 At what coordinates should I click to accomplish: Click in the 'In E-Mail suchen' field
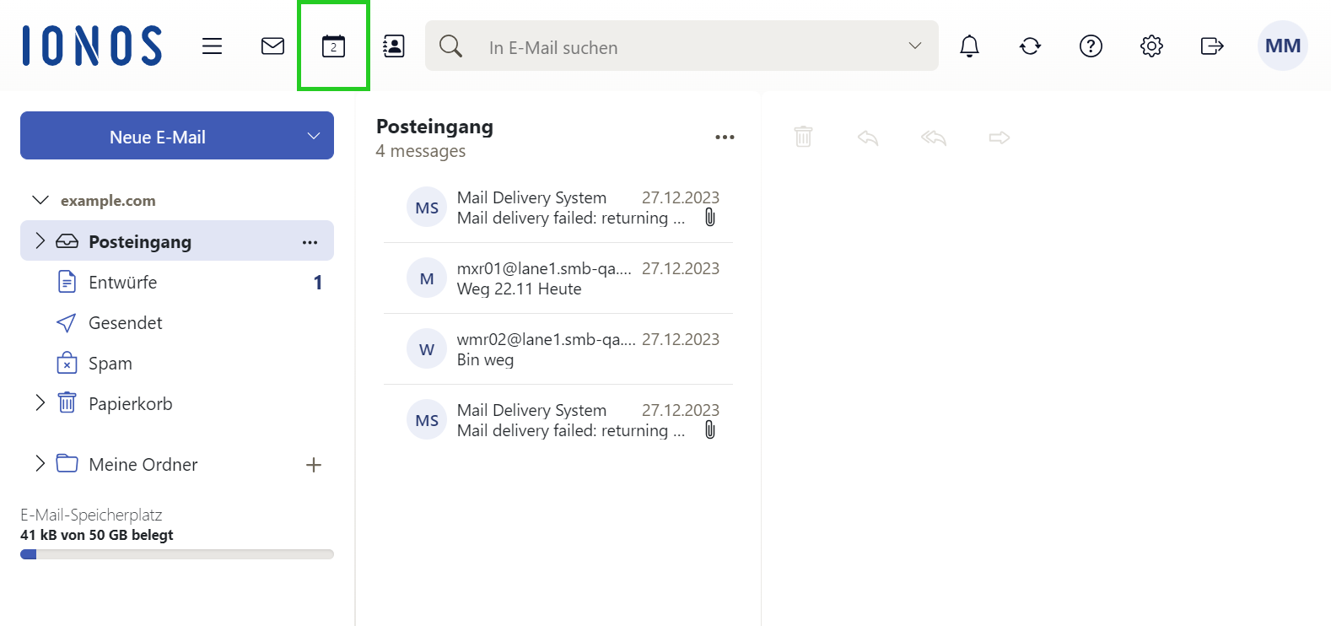pyautogui.click(x=683, y=47)
